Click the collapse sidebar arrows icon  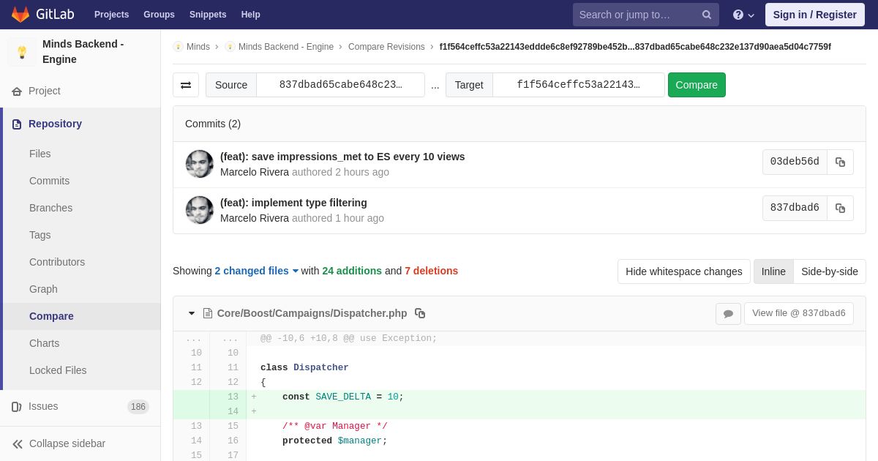click(x=18, y=444)
